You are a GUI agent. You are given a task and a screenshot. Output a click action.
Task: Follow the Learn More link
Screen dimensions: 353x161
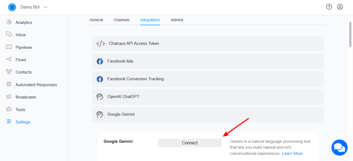point(292,153)
